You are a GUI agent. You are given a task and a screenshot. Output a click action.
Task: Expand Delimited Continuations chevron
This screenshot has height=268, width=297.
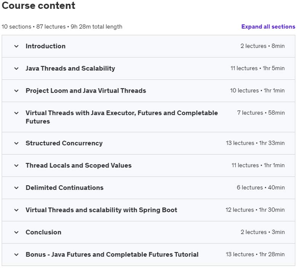coord(16,188)
